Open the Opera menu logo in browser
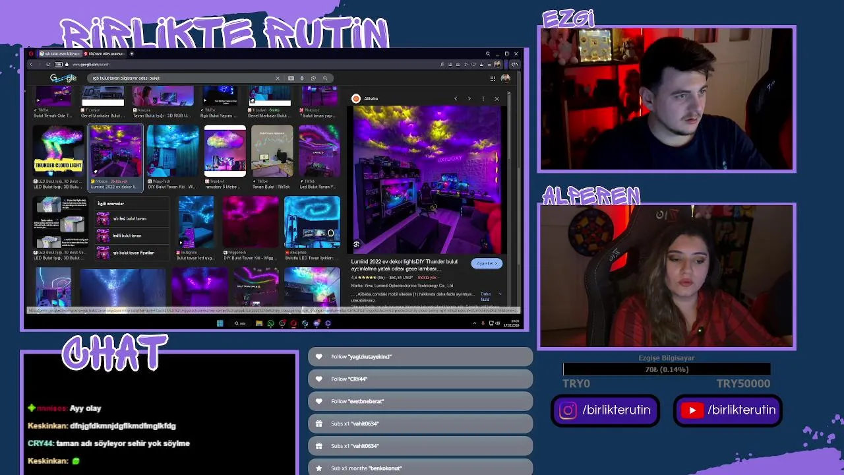Viewport: 844px width, 475px height. click(32, 53)
